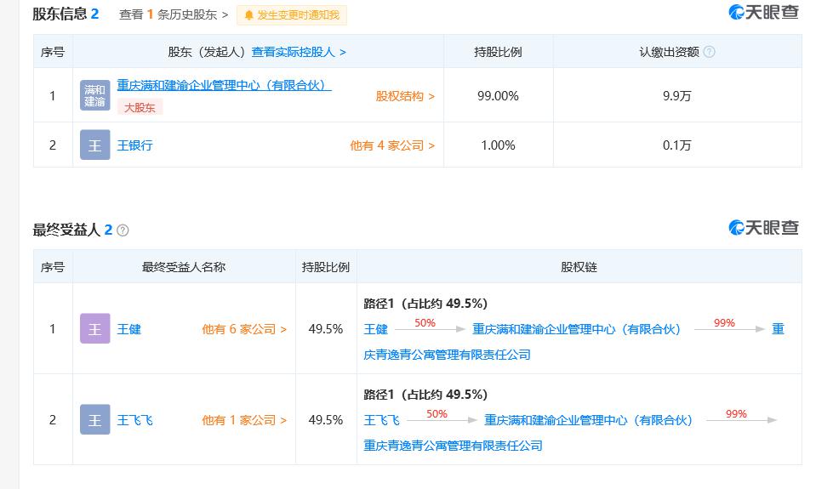The height and width of the screenshot is (489, 816).
Task: Click the 天眼查 logo in shareholder section
Action: 763,12
